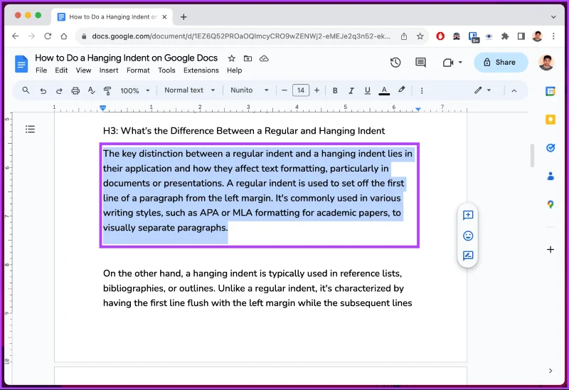Screen dimensions: 569x390
Task: Decrease font size with minus button
Action: (x=284, y=90)
